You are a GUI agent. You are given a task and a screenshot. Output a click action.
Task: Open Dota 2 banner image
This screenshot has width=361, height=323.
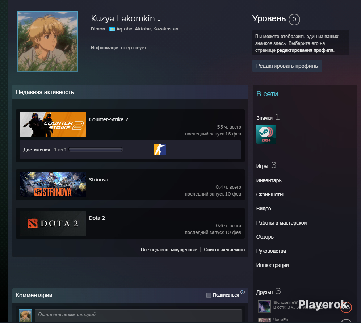tap(53, 223)
